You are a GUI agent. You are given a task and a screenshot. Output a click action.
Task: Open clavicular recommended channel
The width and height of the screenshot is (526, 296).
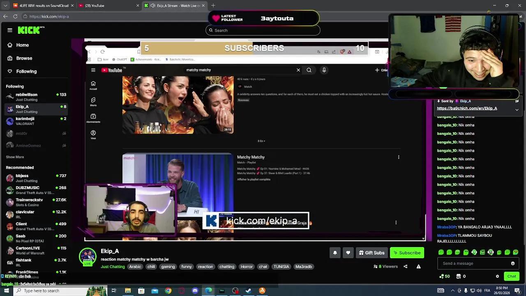pyautogui.click(x=36, y=214)
